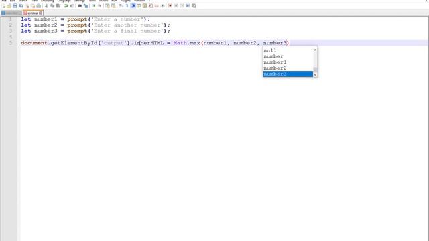Click the autocomplete list scrollbar thumb

click(315, 70)
